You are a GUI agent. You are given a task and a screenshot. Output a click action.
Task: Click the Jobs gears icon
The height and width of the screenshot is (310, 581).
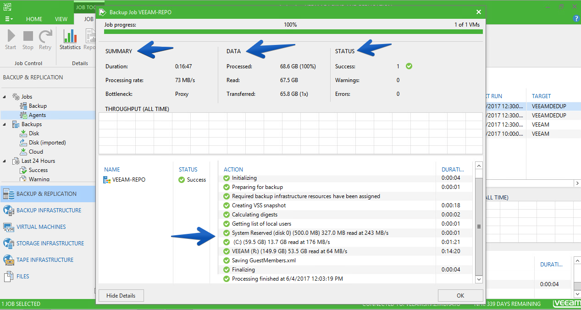click(16, 97)
